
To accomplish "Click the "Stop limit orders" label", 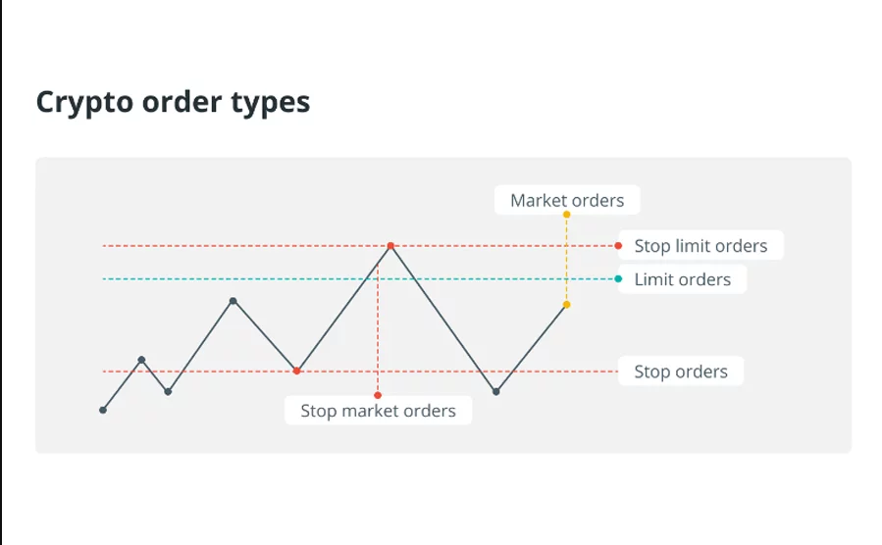I will (x=700, y=246).
